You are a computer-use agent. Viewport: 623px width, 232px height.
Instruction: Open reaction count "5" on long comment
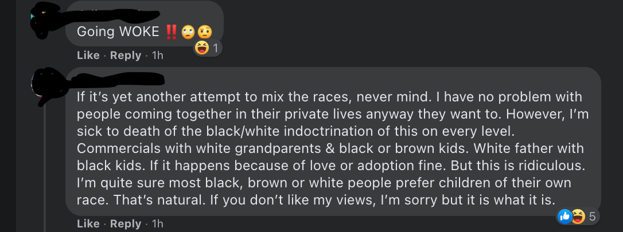(x=592, y=216)
